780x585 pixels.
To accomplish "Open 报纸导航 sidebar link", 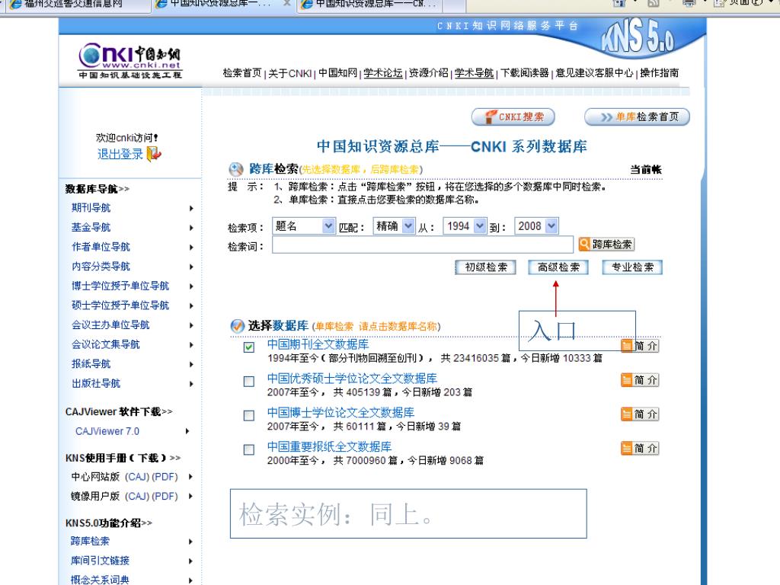I will tap(91, 363).
